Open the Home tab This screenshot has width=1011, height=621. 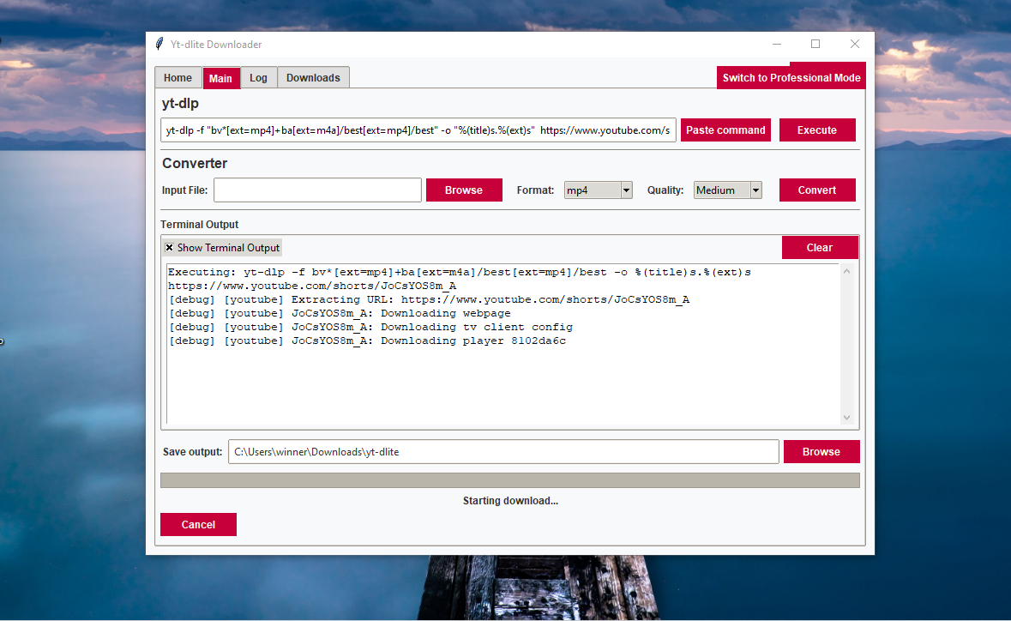pyautogui.click(x=178, y=77)
